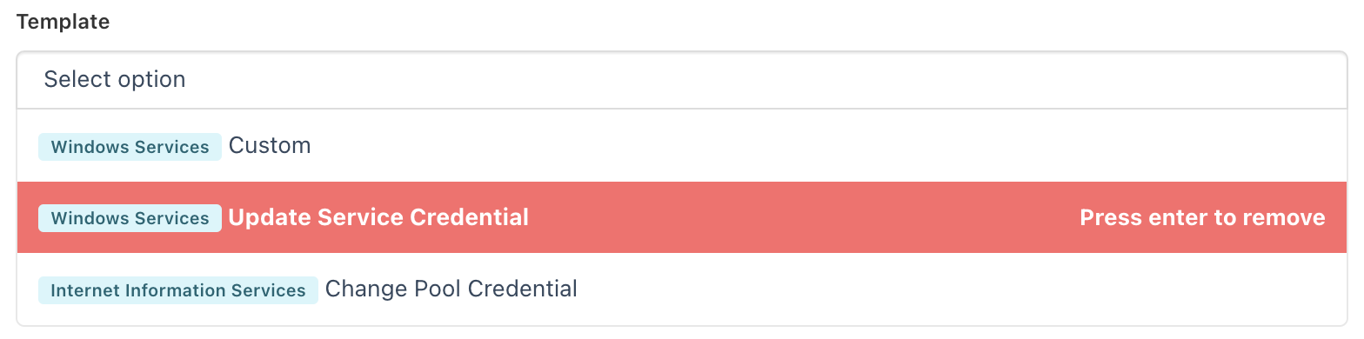
Task: Click the Select option search field
Action: click(682, 80)
